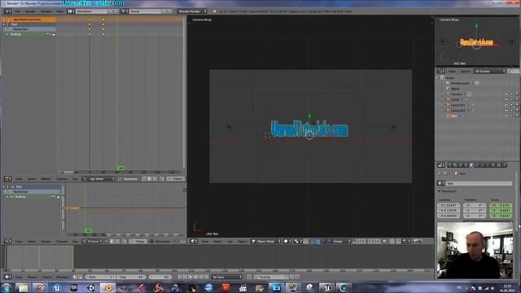Click the Filters button in Dope Sheet header

(x=176, y=179)
